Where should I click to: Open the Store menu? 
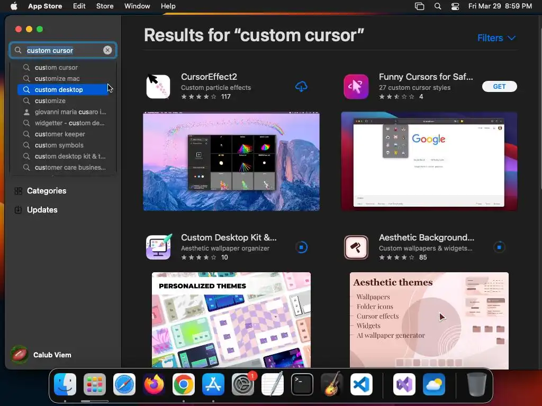pos(105,6)
